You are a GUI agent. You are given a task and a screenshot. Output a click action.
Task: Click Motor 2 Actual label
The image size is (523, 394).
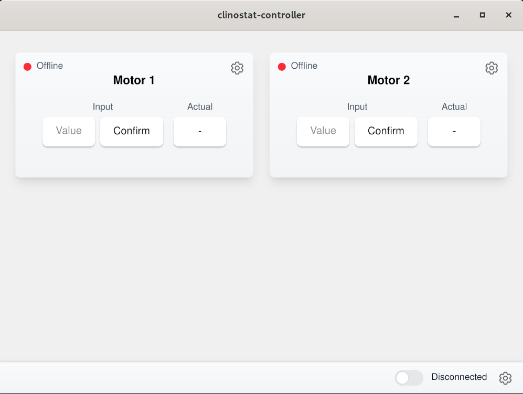point(454,107)
